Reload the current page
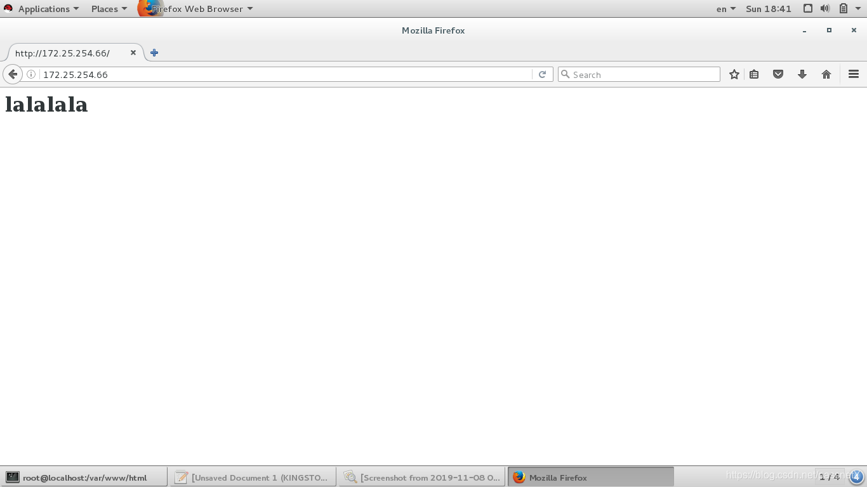Viewport: 867px width, 487px height. pos(542,74)
